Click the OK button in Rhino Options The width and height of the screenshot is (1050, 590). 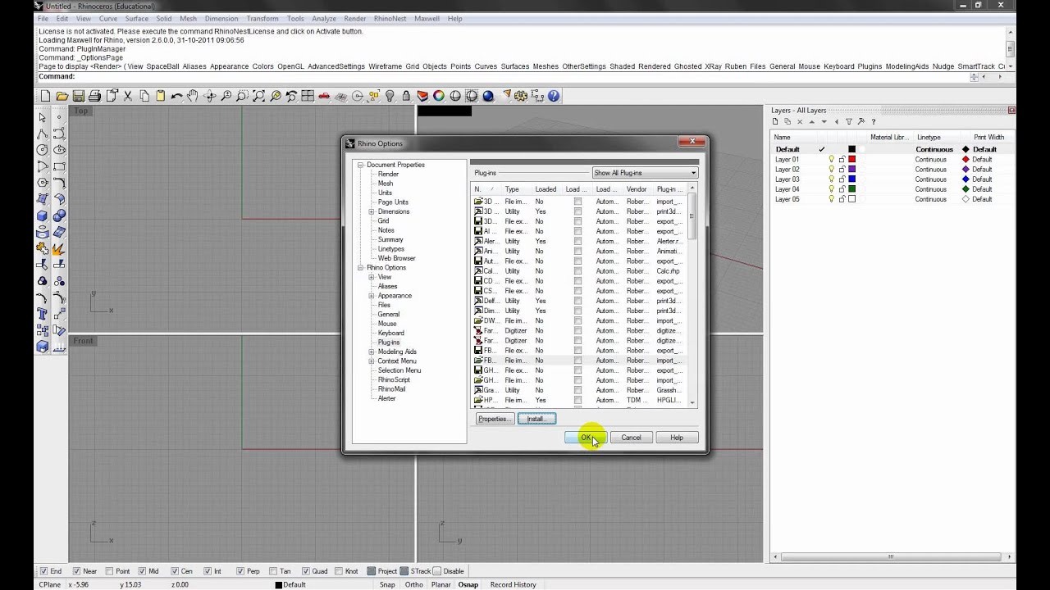click(586, 438)
